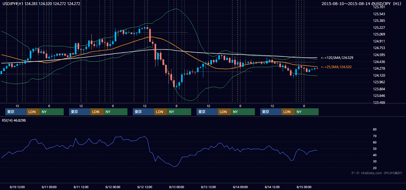Select price level 125.385 on the axis
Viewport: 406px width, 190px height.
[379, 21]
